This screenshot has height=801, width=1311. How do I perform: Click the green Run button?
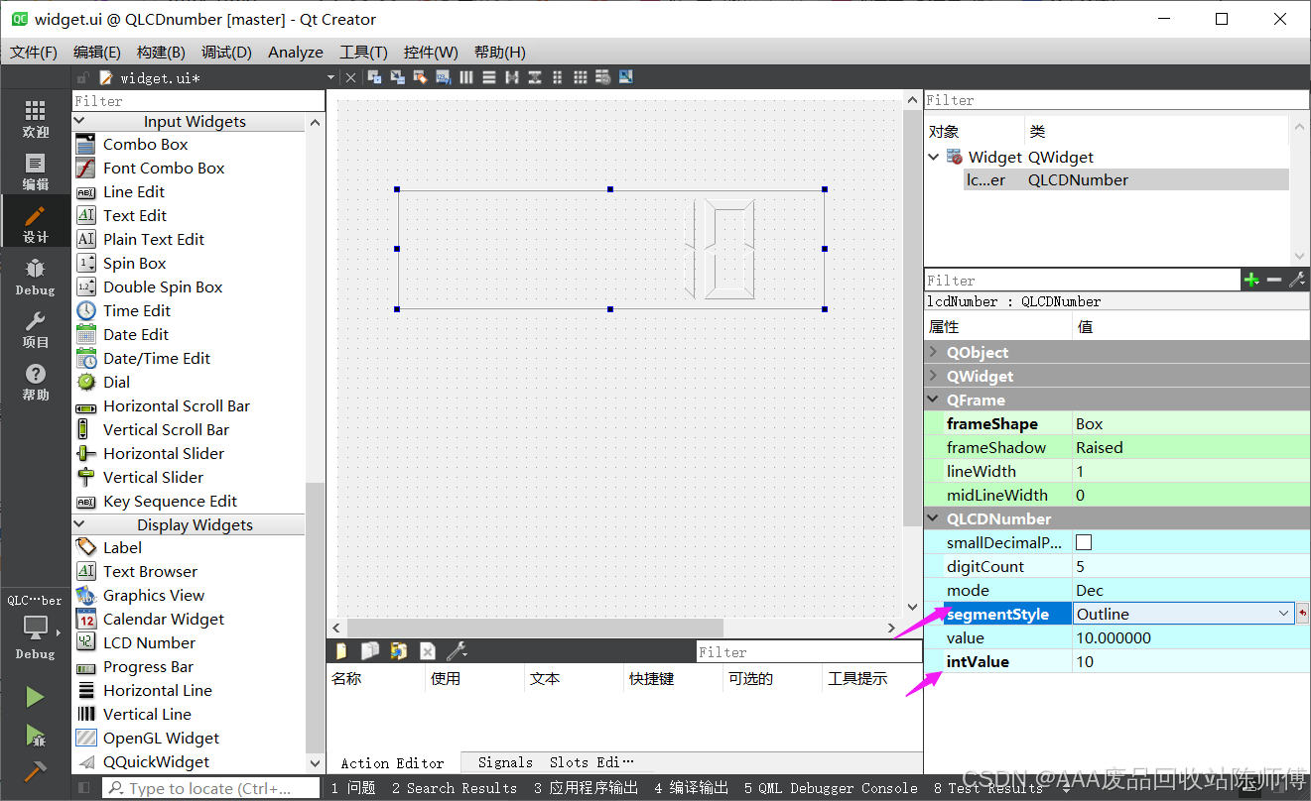(36, 697)
